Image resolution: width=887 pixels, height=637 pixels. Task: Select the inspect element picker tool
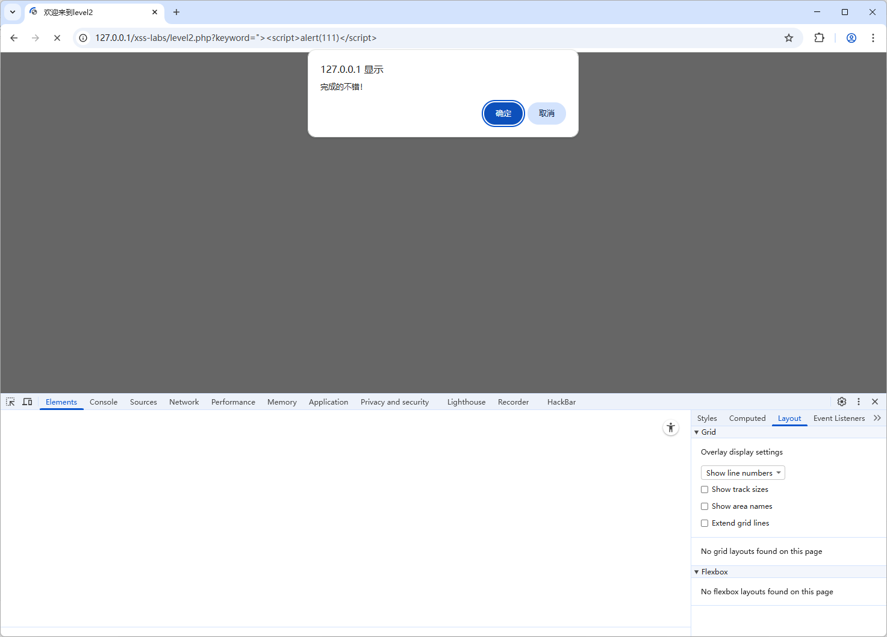point(10,402)
